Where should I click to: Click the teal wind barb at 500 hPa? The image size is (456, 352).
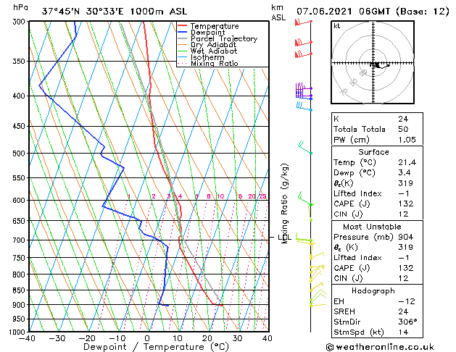pyautogui.click(x=305, y=147)
